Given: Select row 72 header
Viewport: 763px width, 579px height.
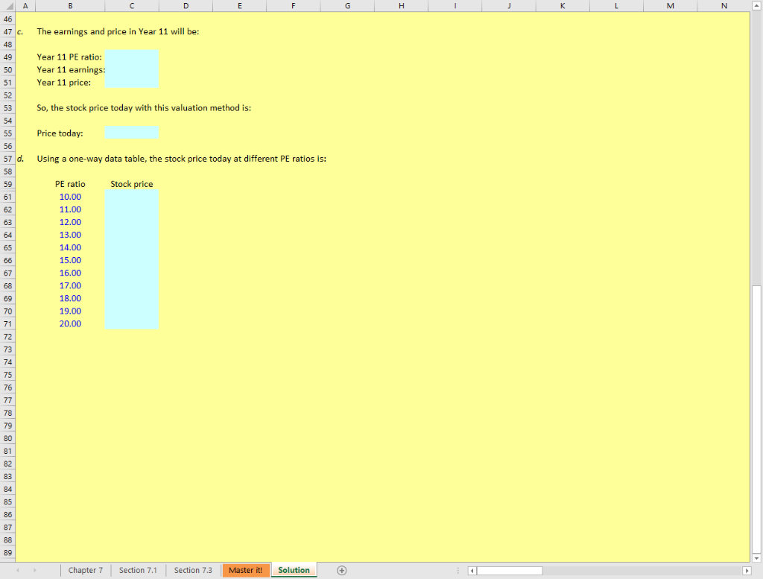Looking at the screenshot, I should [x=7, y=337].
